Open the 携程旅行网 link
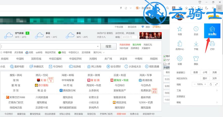 pos(68,91)
